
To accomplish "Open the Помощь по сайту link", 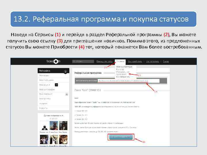I will click(104, 61).
